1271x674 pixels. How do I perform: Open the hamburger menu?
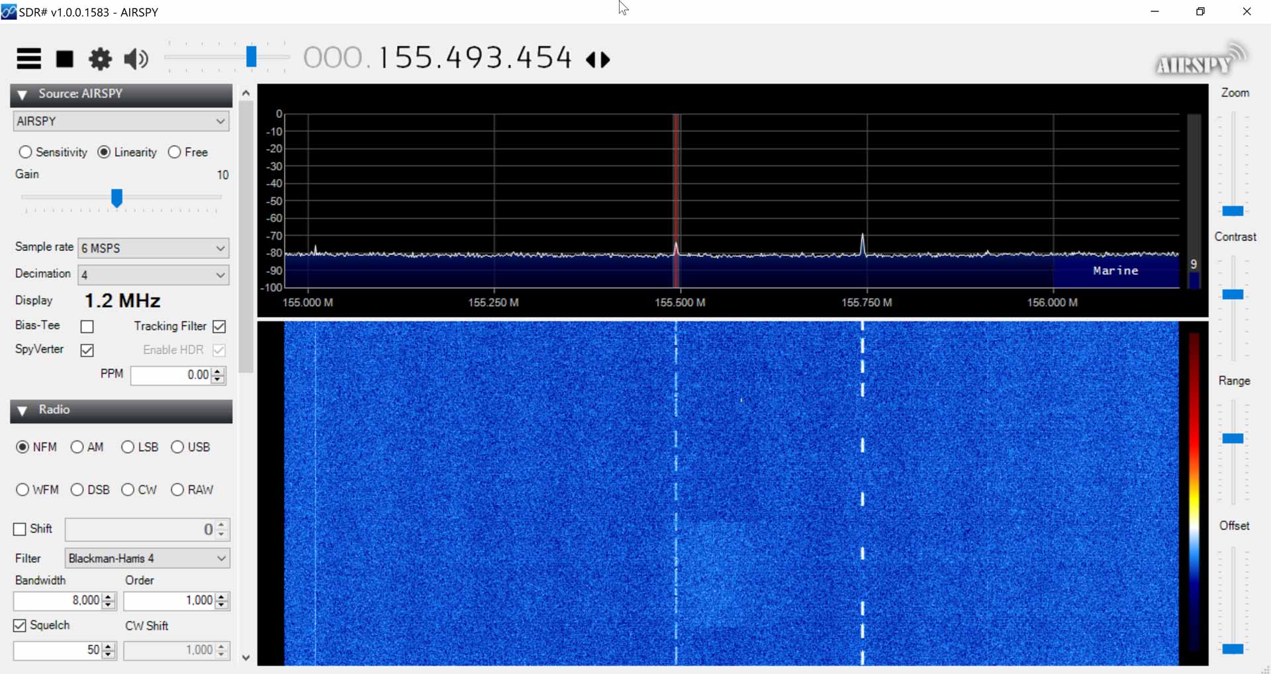pos(28,59)
